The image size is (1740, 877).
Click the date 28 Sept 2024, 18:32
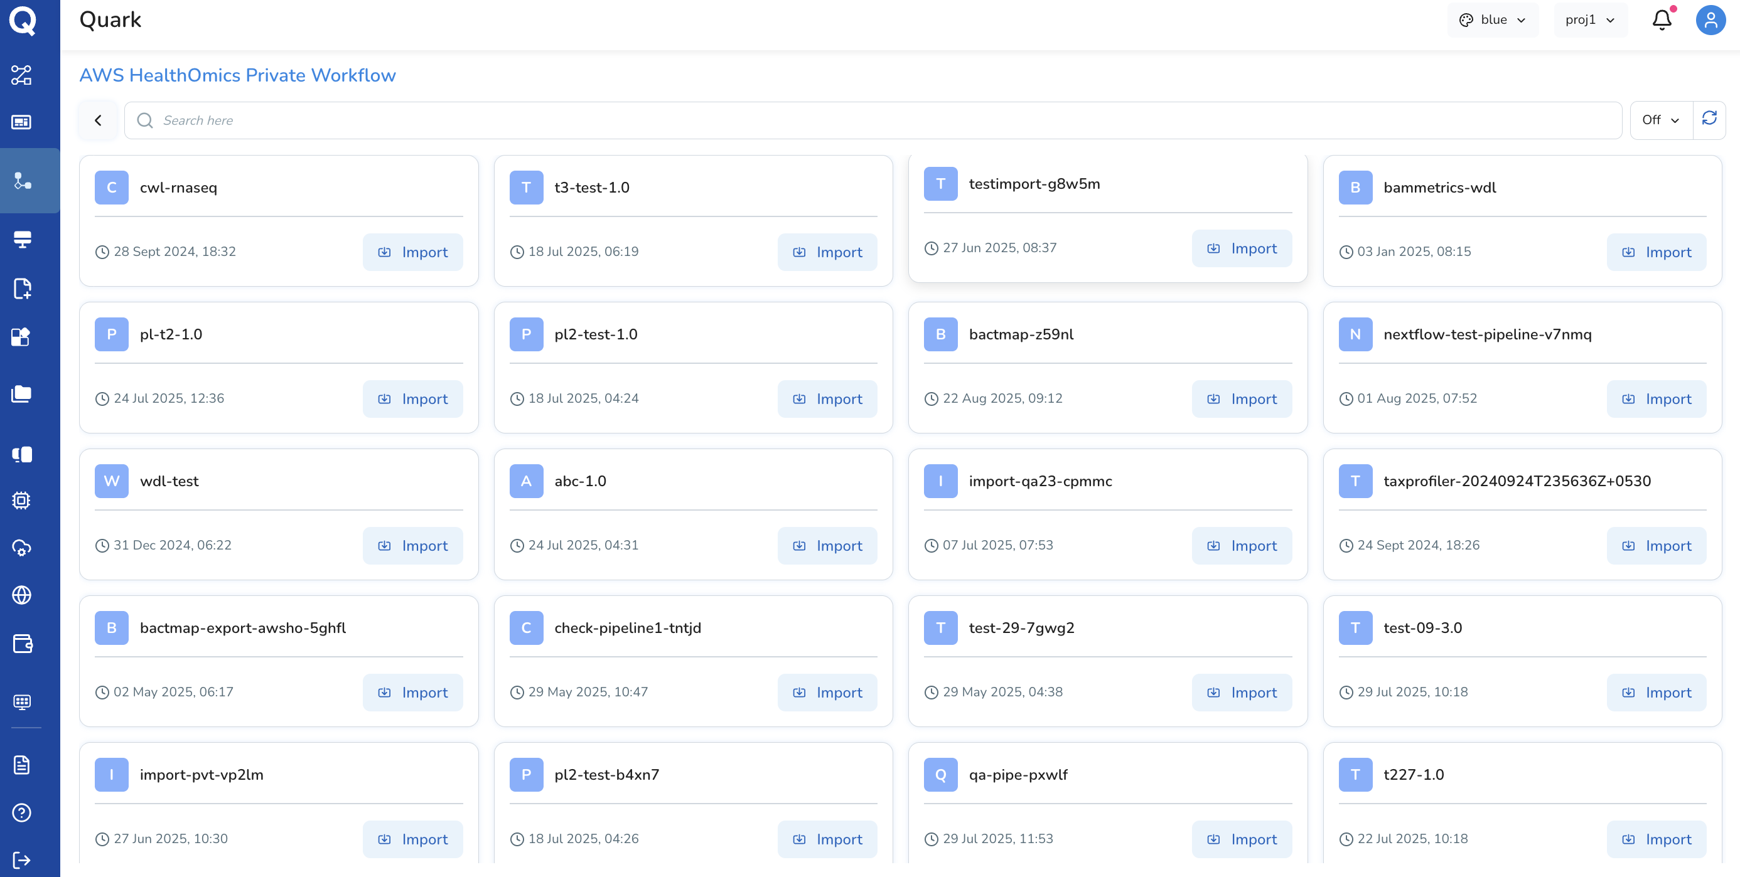[x=175, y=251]
